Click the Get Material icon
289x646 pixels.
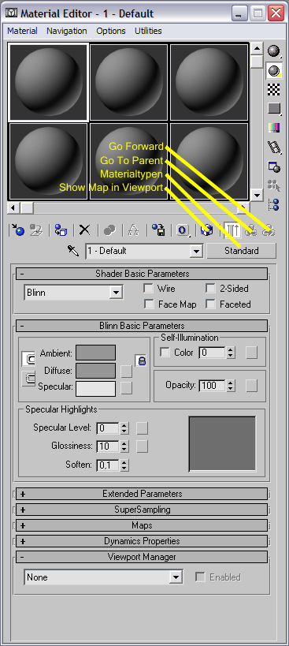pos(18,230)
